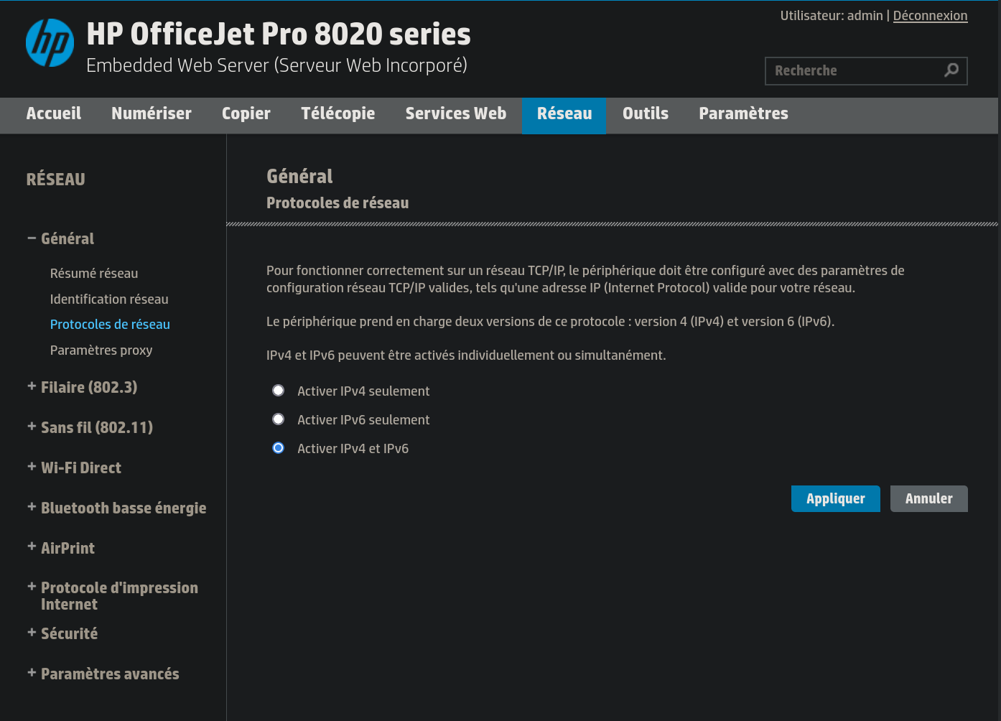1001x721 pixels.
Task: Click the search magnifier icon
Action: coord(951,70)
